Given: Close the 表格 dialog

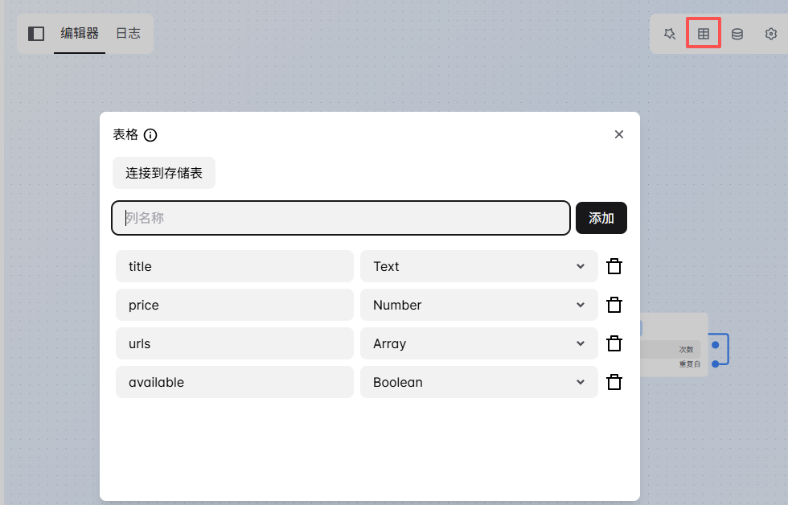Looking at the screenshot, I should (619, 134).
